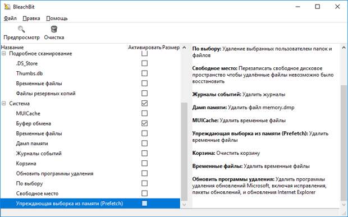This screenshot has height=217, width=348.
Task: Click the cleaner list vertical scrollbar thumb
Action: point(184,151)
